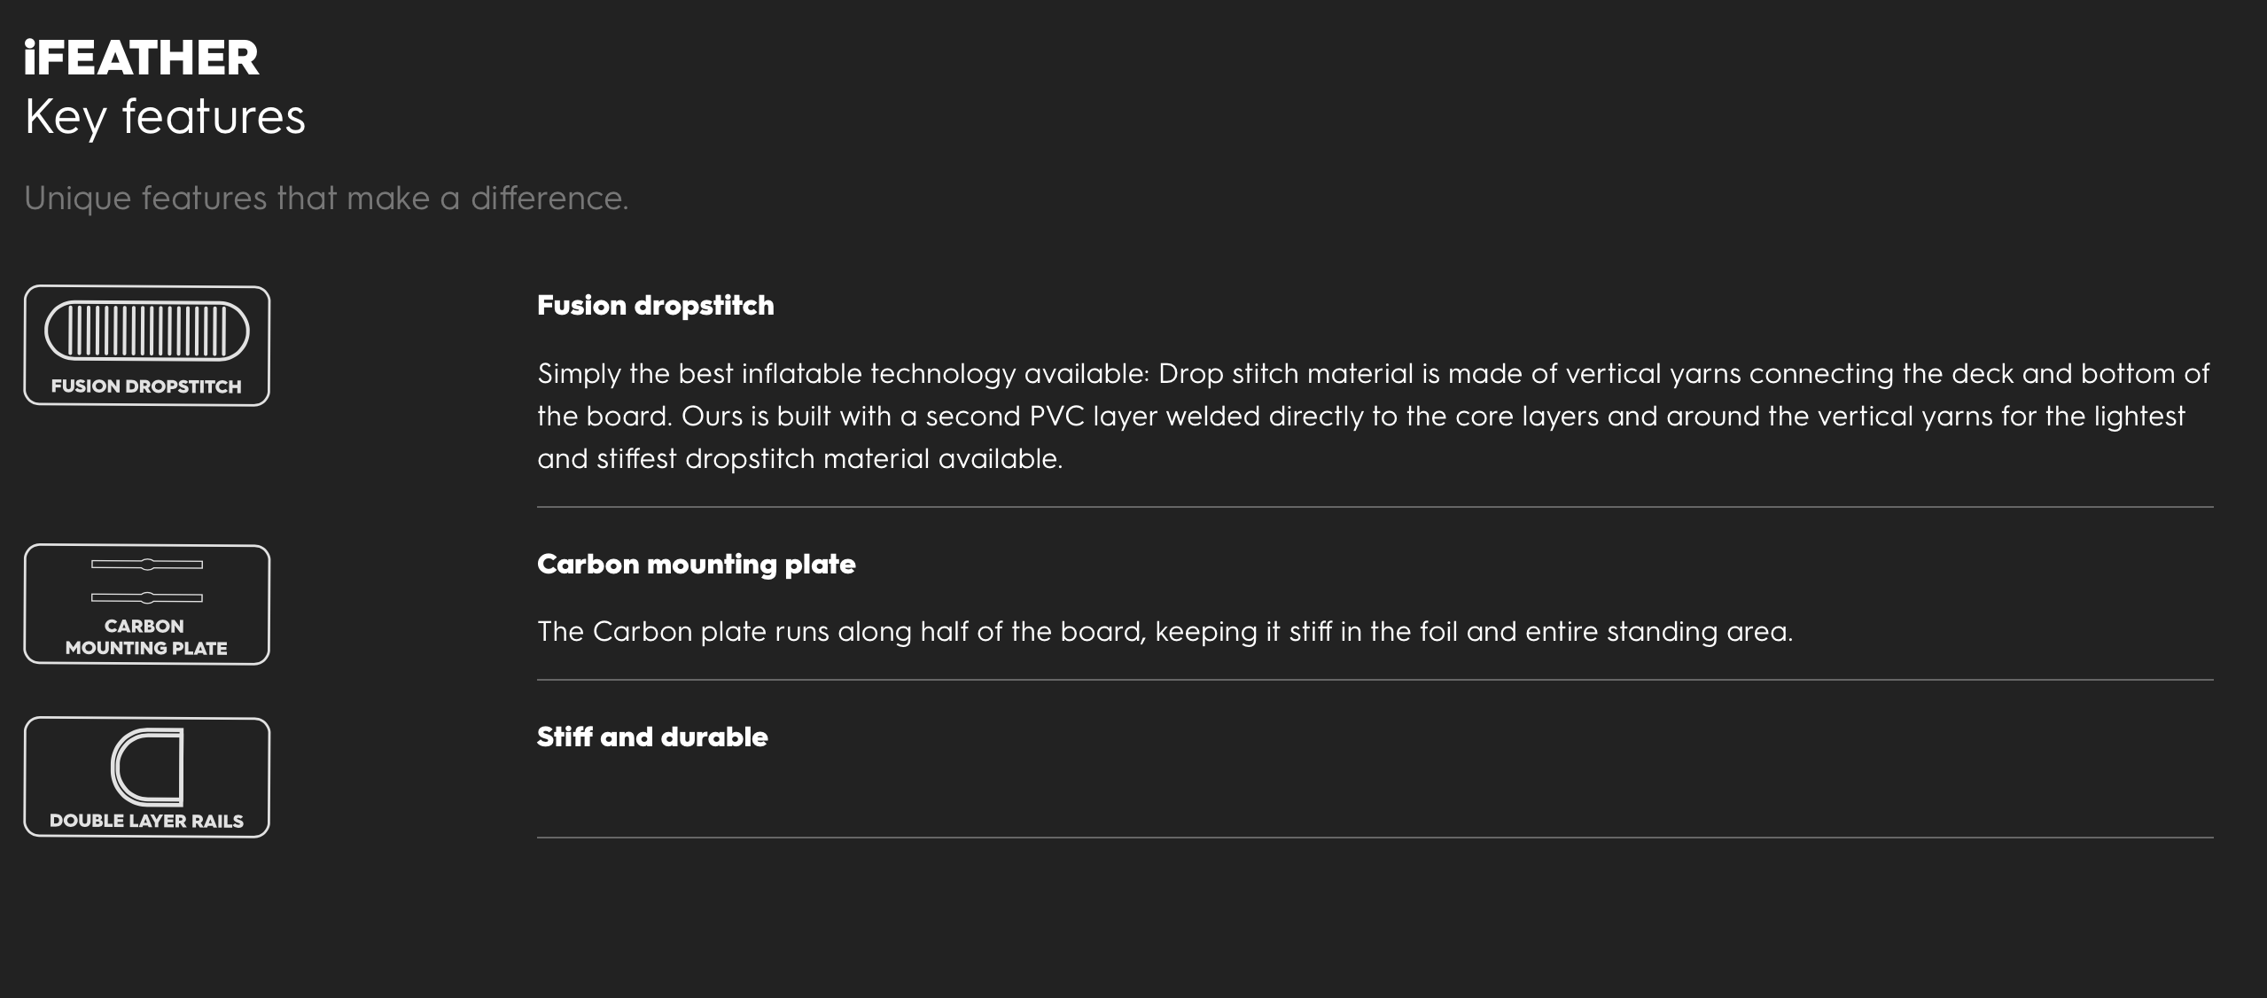2267x998 pixels.
Task: Click the Carbon plate description sentence
Action: pos(1165,632)
